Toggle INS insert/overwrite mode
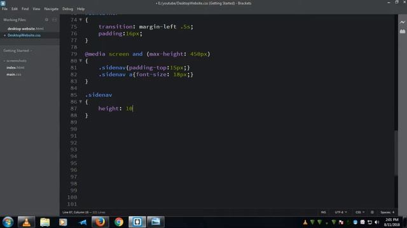 point(324,212)
